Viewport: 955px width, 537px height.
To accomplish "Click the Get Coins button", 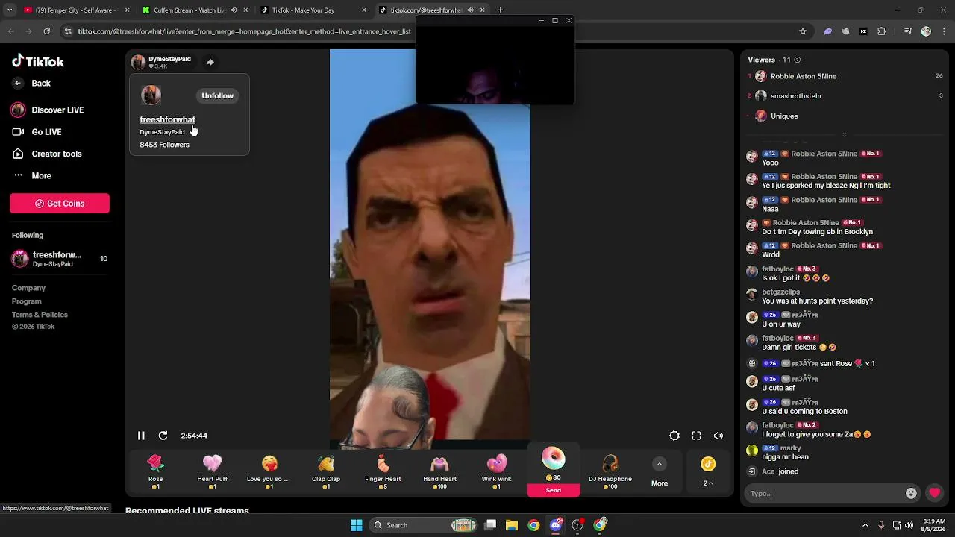I will (x=60, y=204).
